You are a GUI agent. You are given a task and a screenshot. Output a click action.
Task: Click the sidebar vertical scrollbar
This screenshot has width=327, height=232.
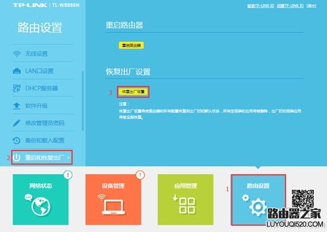click(83, 101)
